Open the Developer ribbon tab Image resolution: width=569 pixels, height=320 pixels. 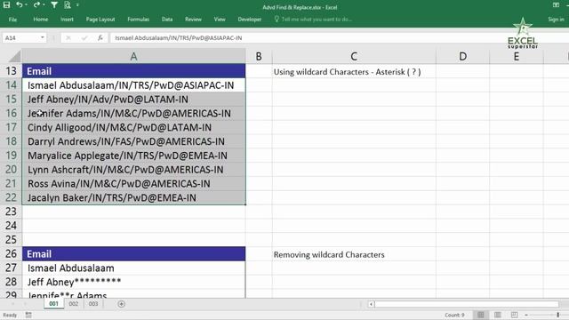coord(250,20)
